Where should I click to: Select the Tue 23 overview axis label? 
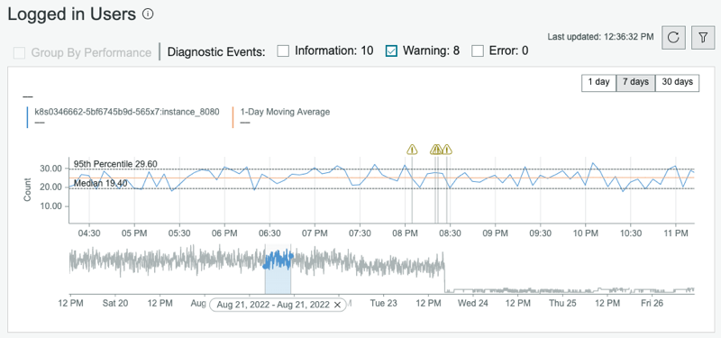pos(384,304)
